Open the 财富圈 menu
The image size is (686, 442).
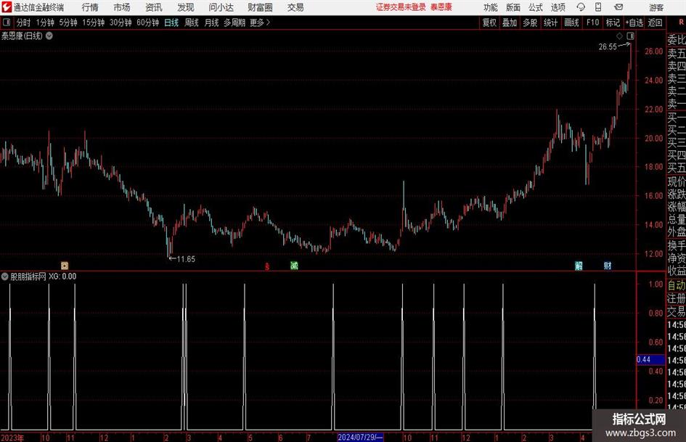pos(260,7)
